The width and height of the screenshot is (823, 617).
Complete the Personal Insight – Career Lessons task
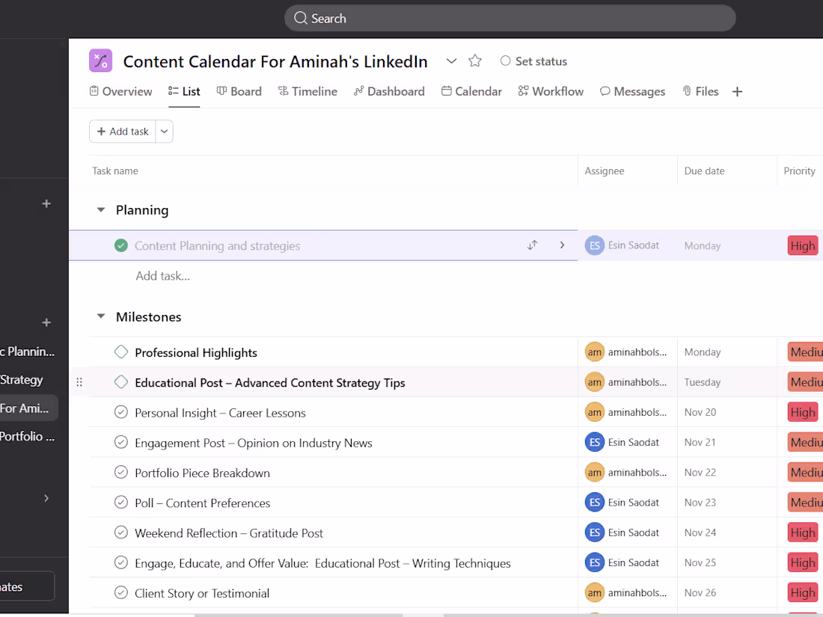click(121, 411)
